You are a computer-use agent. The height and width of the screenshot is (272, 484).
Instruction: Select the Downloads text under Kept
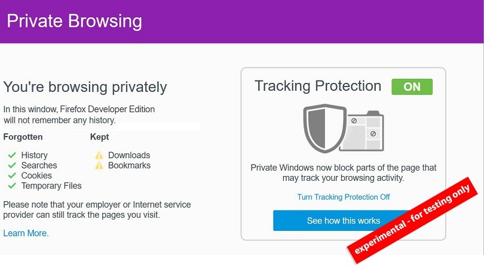[129, 155]
